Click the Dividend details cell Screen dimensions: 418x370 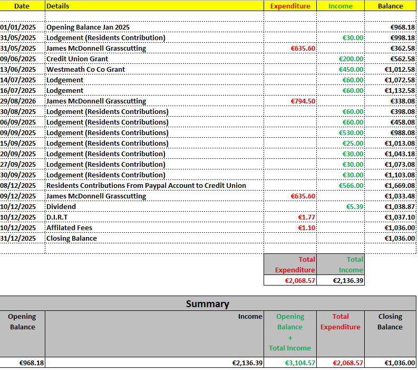point(61,206)
